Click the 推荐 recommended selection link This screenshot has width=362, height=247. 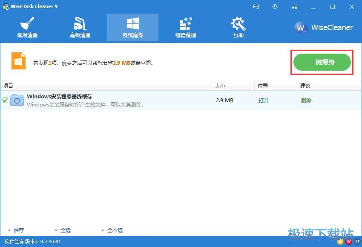click(19, 230)
